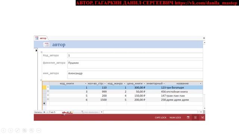Go to first record in navigation bar

pos(44,112)
